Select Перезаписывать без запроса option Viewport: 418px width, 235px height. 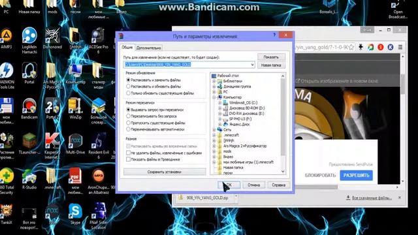click(x=152, y=116)
